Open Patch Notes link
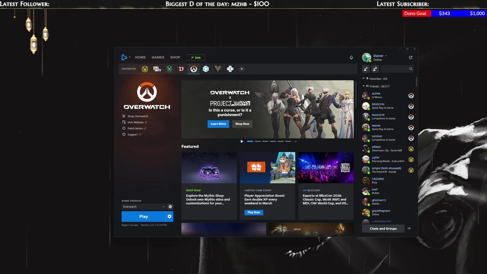Image resolution: width=487 pixels, height=274 pixels. coord(134,128)
